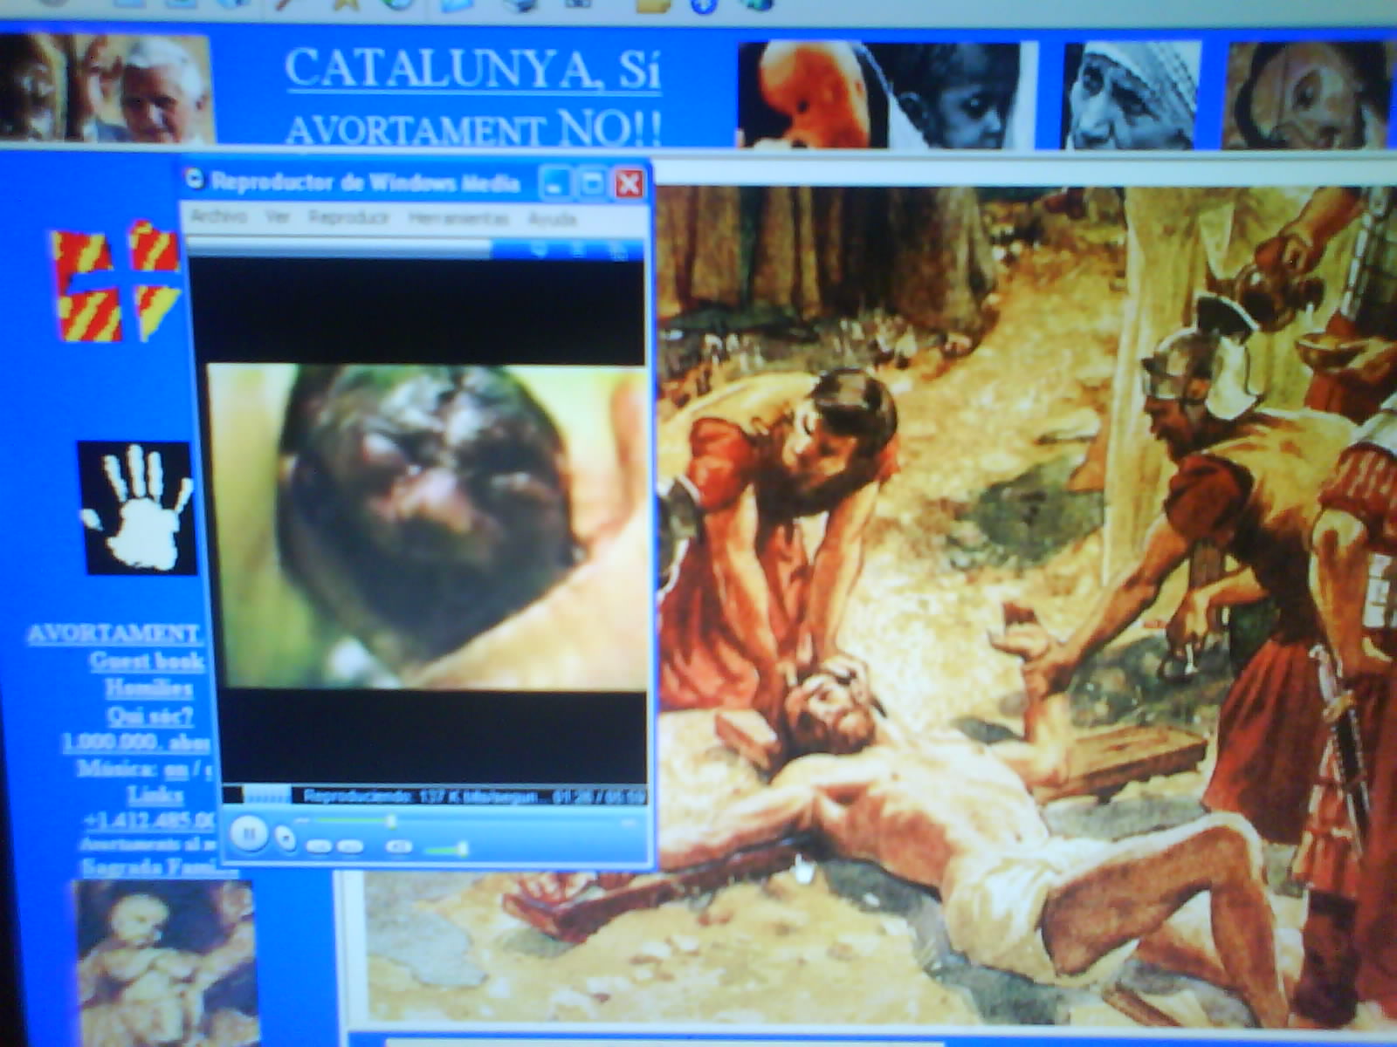Open the Guest book link
1397x1047 pixels.
pos(147,660)
